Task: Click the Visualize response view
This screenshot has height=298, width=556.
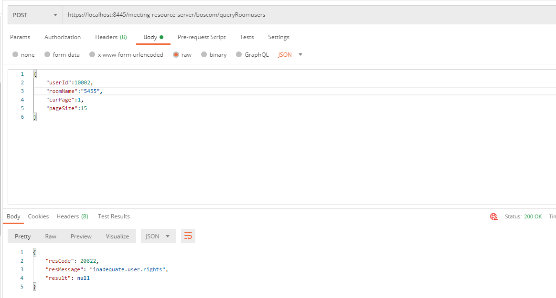Action: point(117,236)
